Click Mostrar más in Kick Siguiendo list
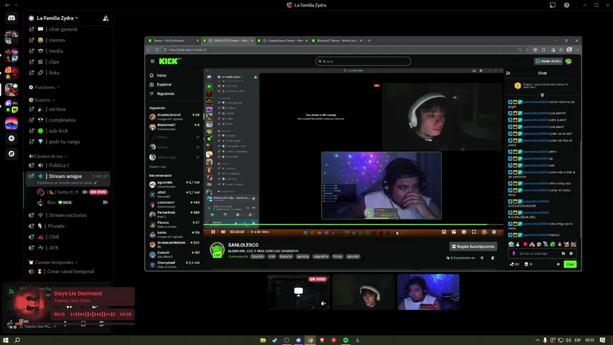The image size is (613, 345). (x=158, y=167)
